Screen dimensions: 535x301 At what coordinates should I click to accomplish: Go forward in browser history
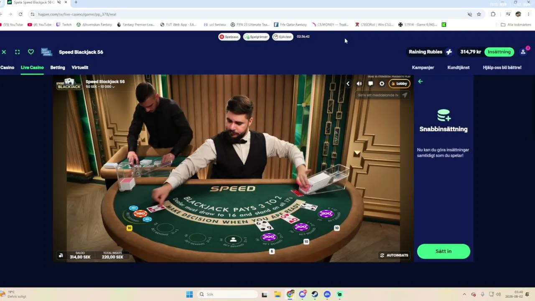tap(10, 14)
